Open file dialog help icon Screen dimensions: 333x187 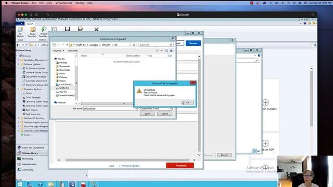(171, 51)
